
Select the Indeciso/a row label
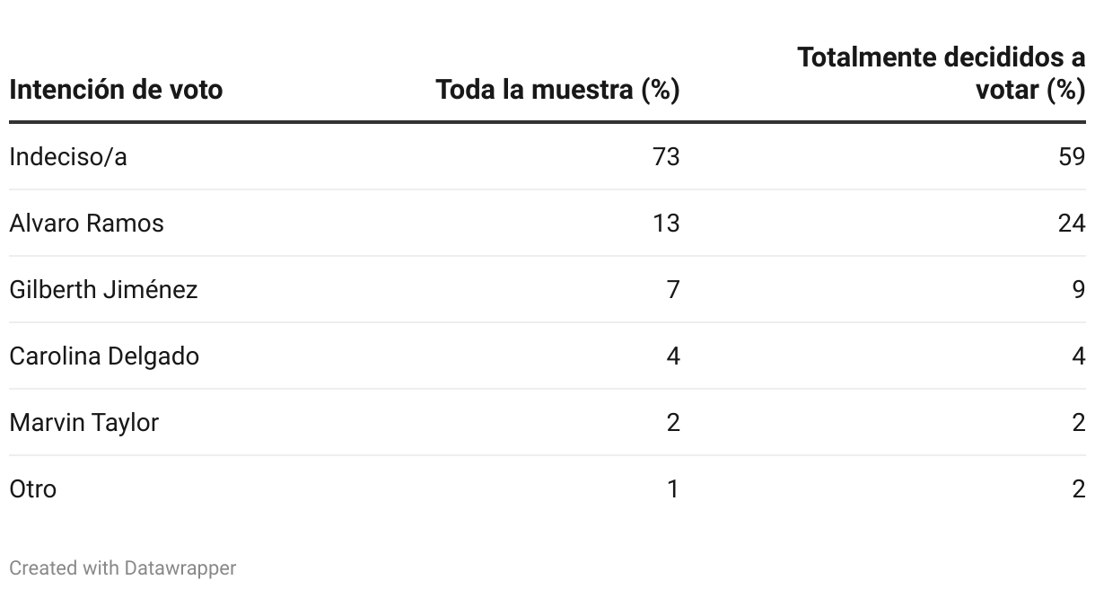[x=68, y=157]
